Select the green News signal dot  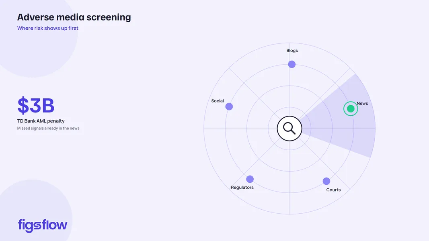[x=351, y=109]
